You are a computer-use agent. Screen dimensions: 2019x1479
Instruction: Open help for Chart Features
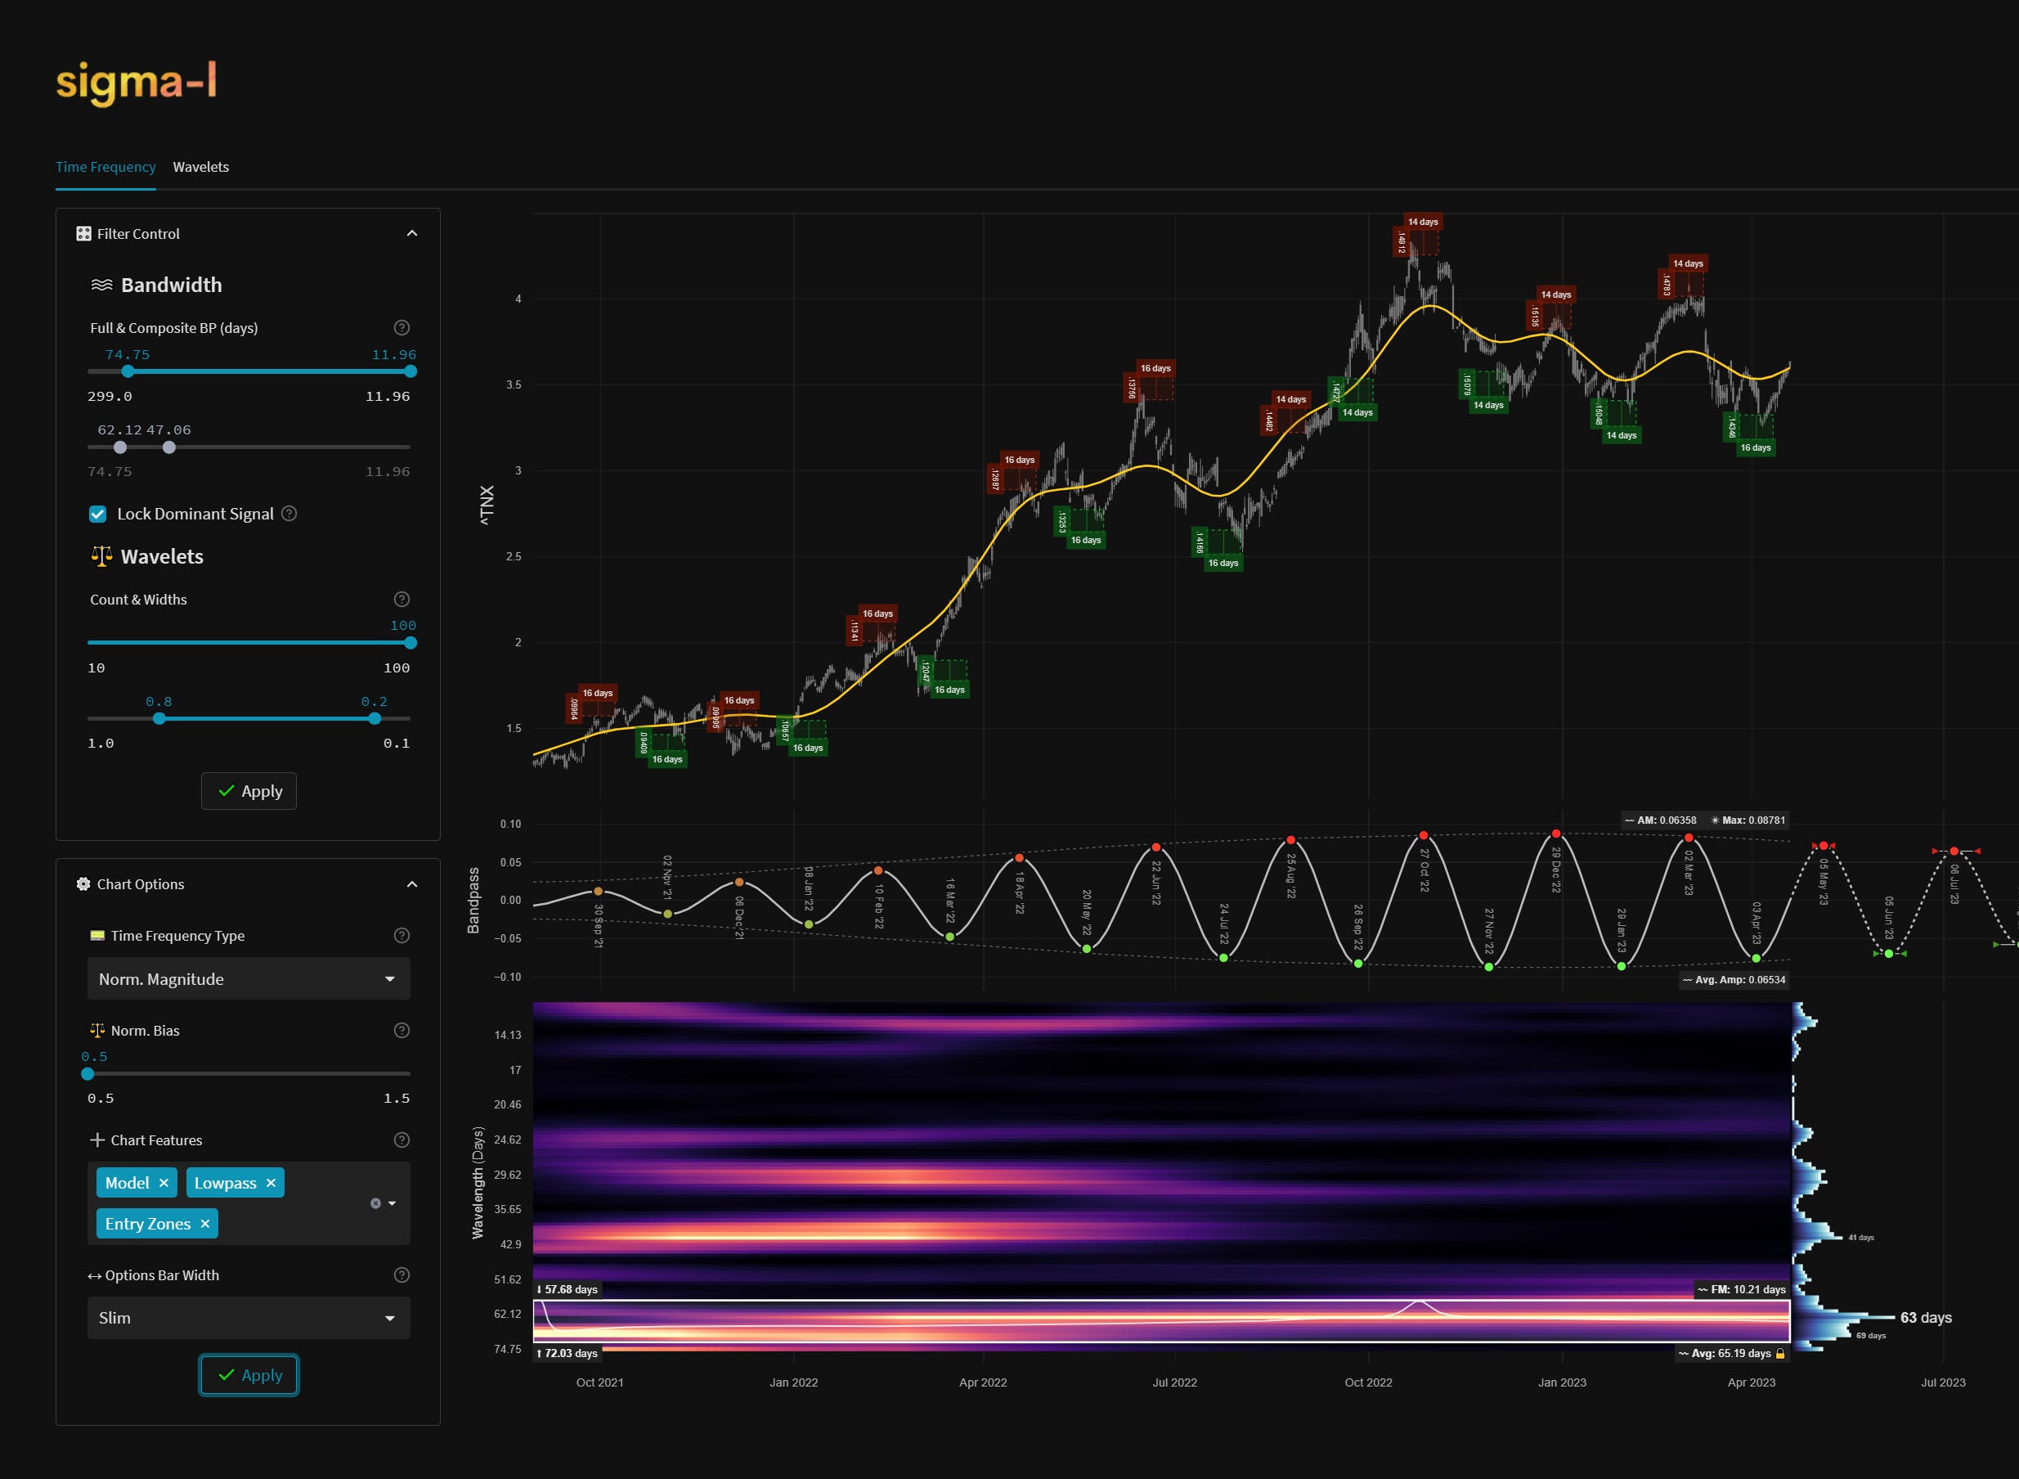click(x=402, y=1140)
